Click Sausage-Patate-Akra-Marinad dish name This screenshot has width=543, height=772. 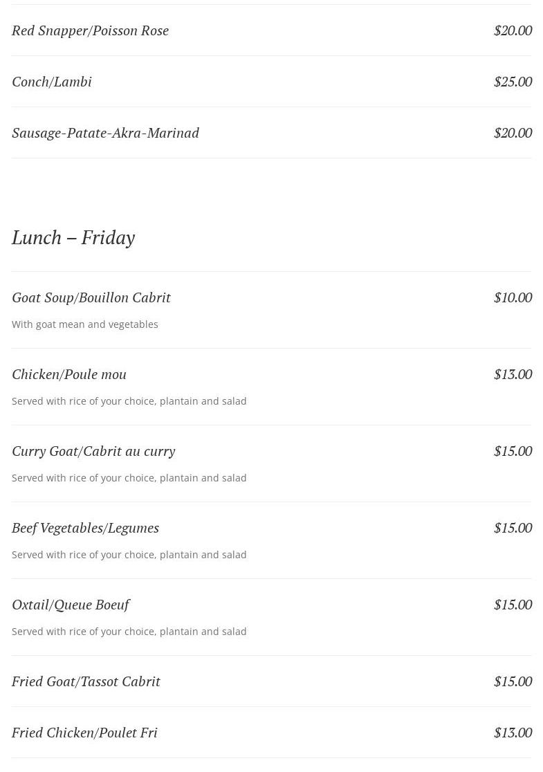pyautogui.click(x=105, y=133)
